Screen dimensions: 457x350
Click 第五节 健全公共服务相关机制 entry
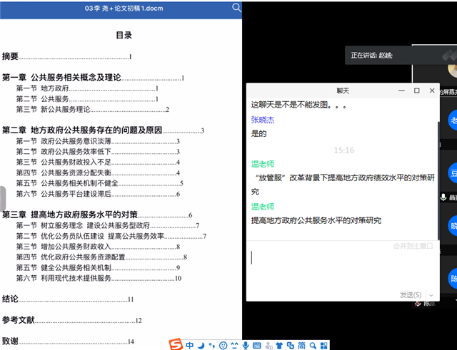pos(98,267)
